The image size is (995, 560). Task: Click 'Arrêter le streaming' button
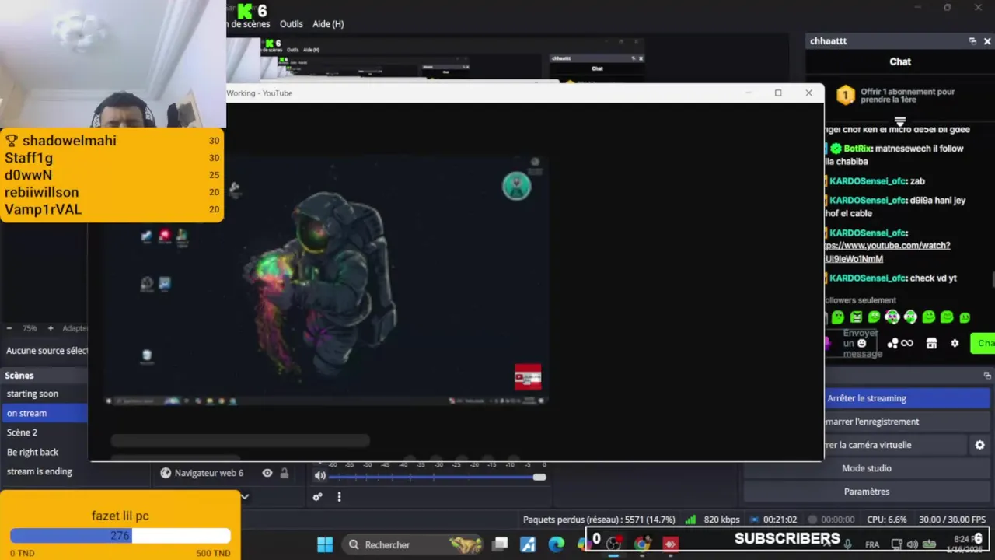pos(906,398)
